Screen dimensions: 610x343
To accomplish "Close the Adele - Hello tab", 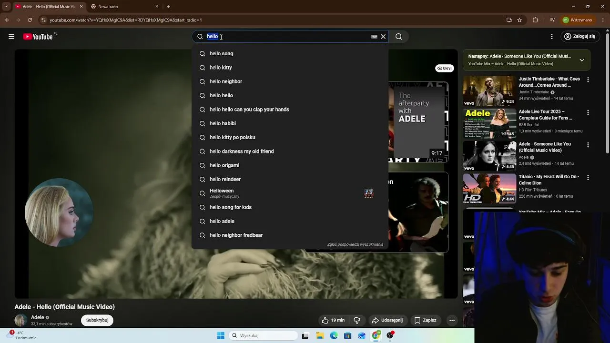I will pos(81,7).
